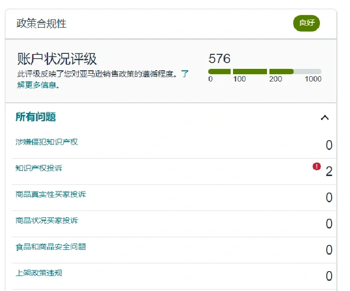Collapse 所有问题 using the chevron arrow
This screenshot has width=350, height=291.
(x=325, y=117)
